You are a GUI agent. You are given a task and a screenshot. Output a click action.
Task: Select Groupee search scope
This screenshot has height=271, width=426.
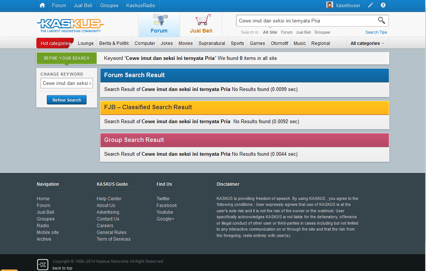322,32
